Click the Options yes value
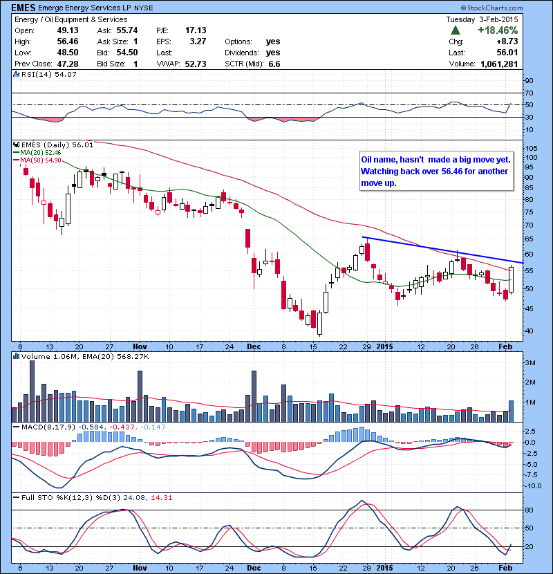 [273, 41]
